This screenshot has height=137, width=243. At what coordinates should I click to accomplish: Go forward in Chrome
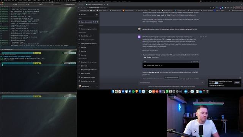click(82, 8)
